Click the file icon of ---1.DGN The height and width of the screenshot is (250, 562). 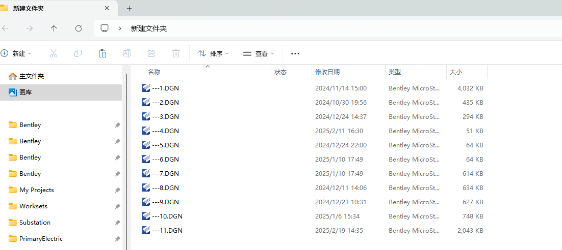point(146,88)
